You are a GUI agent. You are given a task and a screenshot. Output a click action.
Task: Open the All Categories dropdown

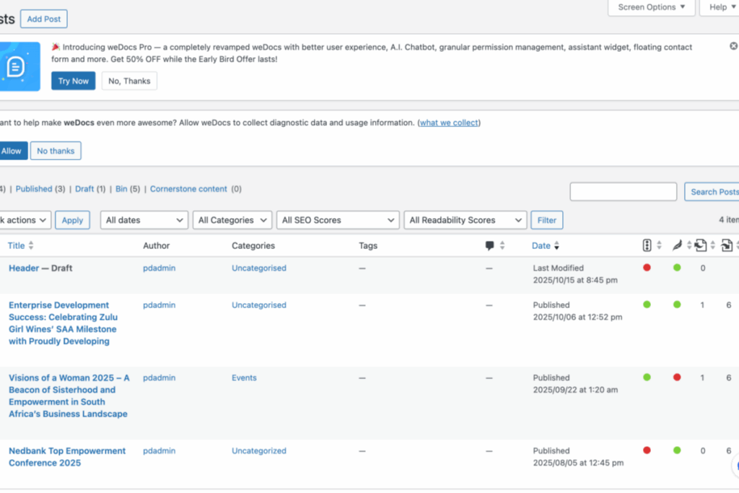click(x=232, y=220)
